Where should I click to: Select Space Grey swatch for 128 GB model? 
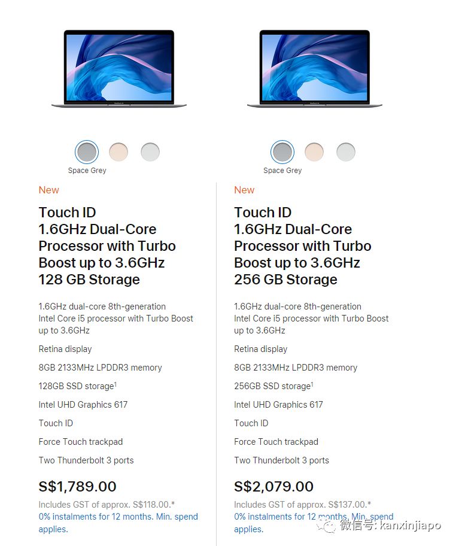[87, 152]
